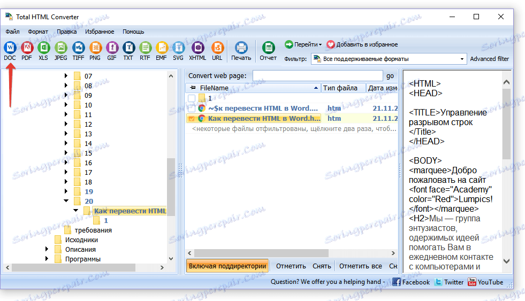Open the Помощь menu

click(133, 32)
